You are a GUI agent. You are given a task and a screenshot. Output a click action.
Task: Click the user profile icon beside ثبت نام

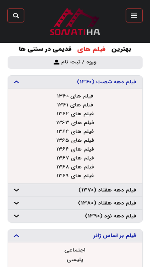56,62
